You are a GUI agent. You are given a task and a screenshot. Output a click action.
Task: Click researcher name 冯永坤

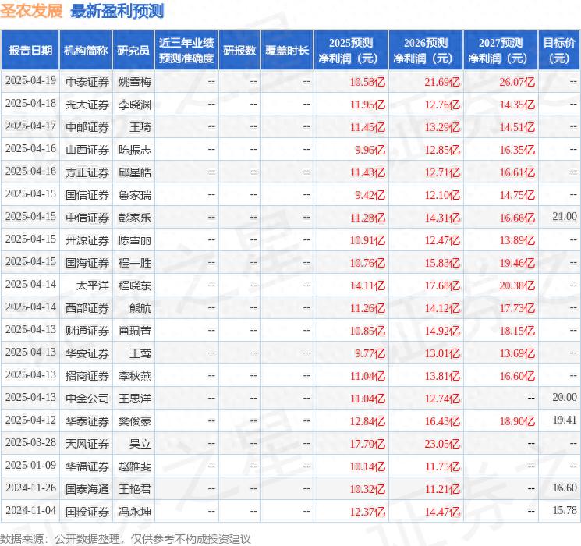click(135, 512)
